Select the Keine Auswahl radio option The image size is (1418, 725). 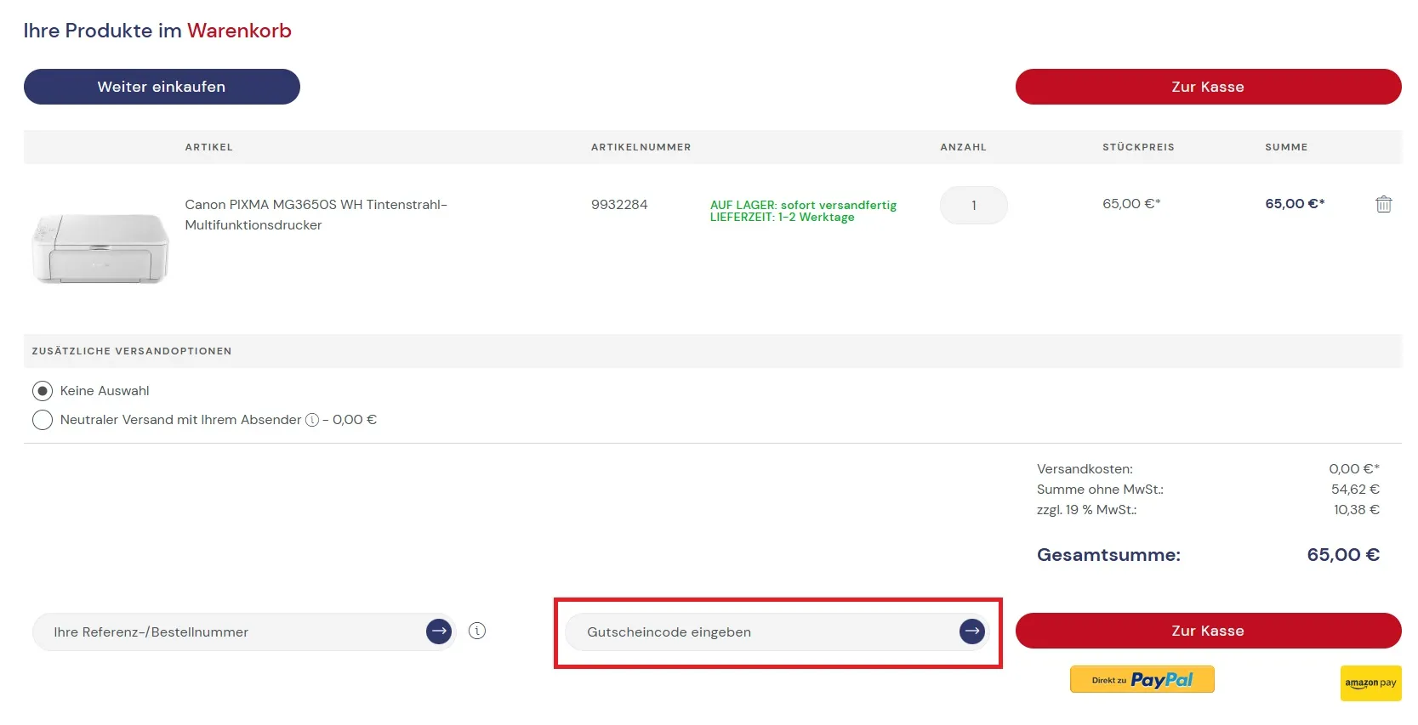point(43,391)
